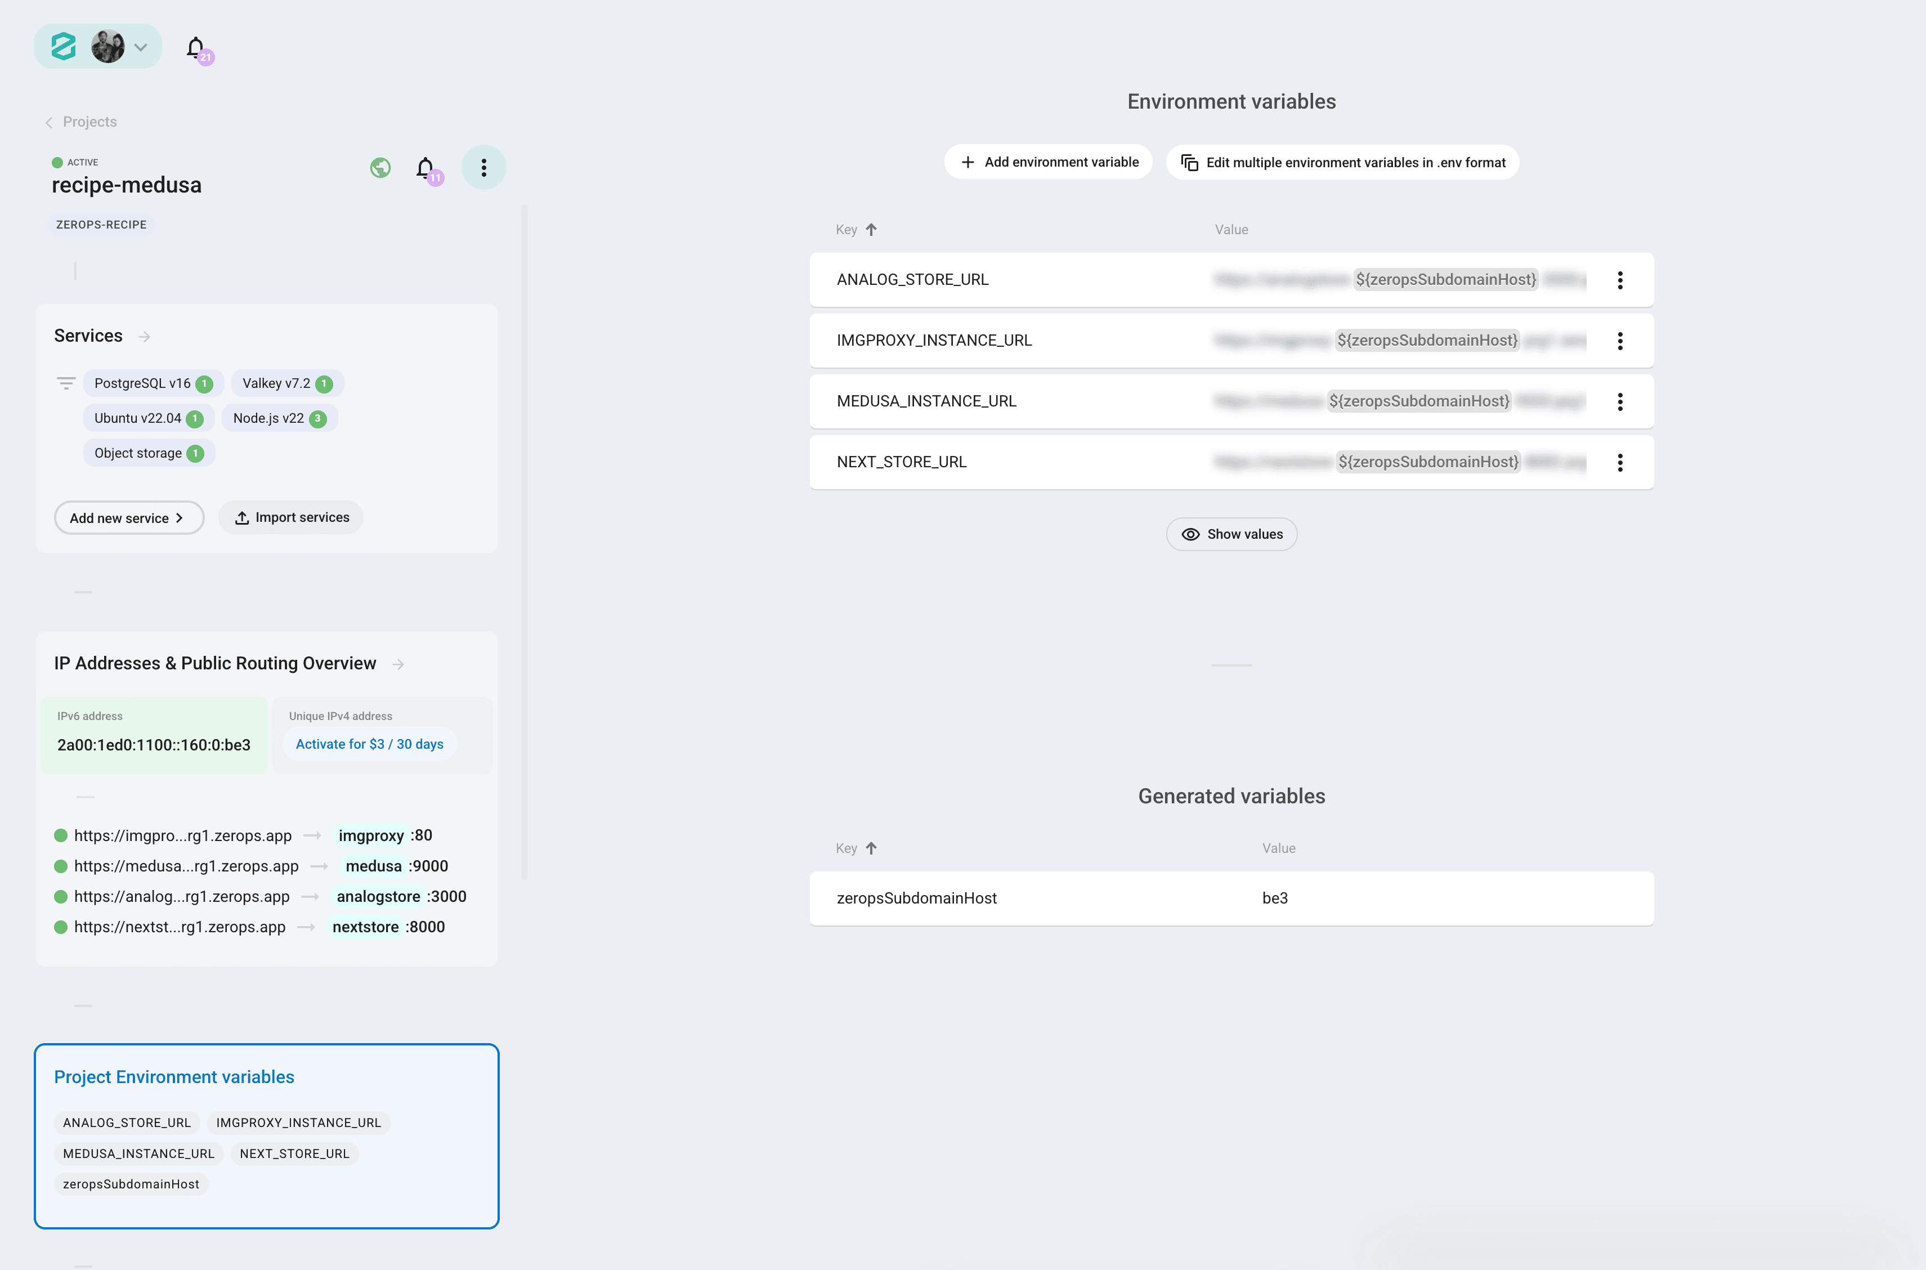Open the NEXT_STORE_URL row three-dot menu

click(1621, 462)
